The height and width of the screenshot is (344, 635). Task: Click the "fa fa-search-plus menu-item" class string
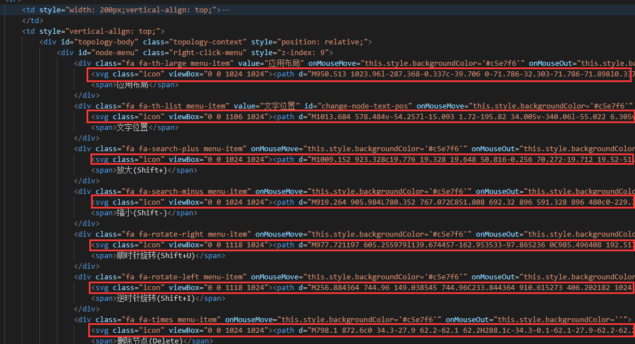184,149
